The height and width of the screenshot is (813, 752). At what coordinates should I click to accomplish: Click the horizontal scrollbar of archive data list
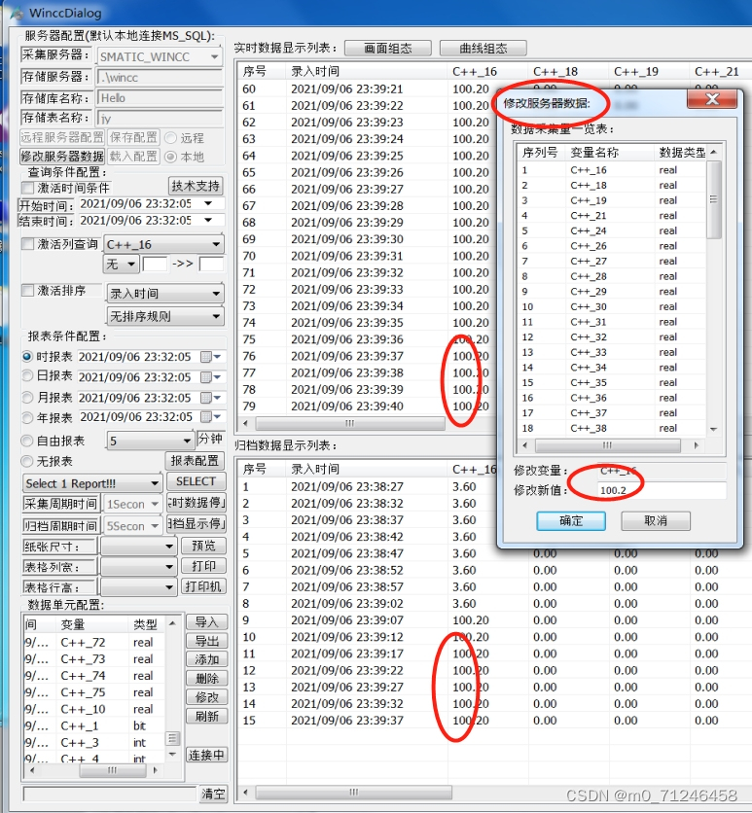(x=354, y=793)
